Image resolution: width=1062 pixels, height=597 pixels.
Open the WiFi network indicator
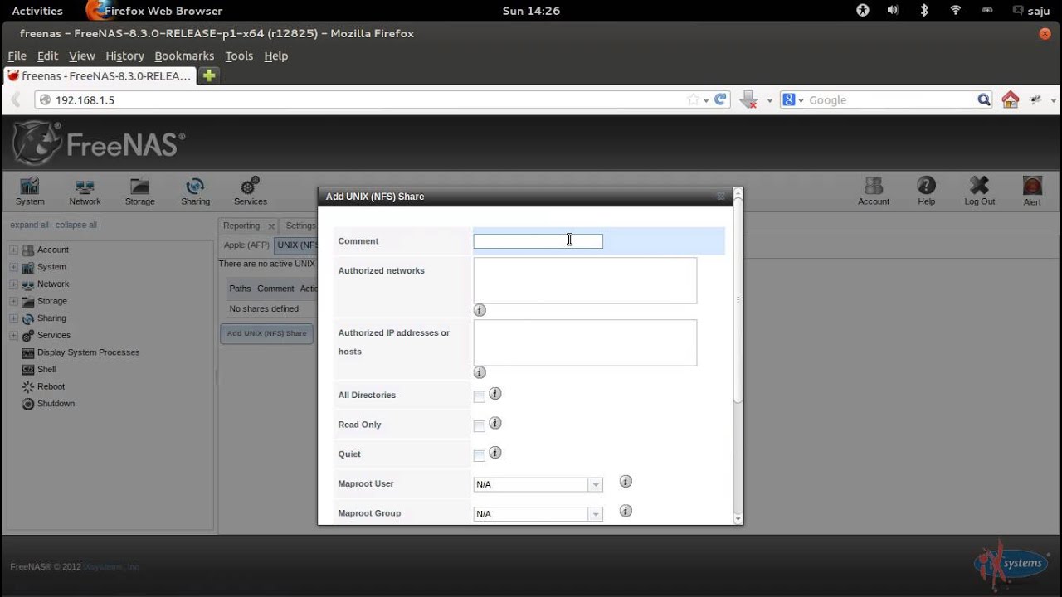(956, 11)
